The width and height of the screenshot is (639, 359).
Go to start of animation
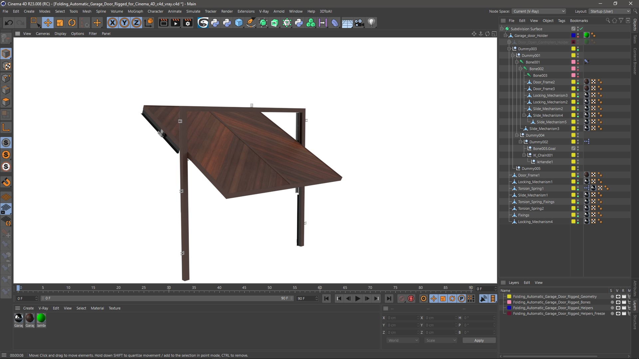[326, 299]
